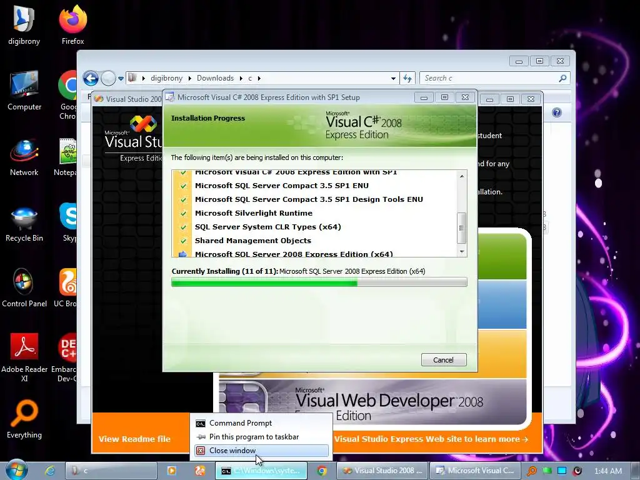Open the Network desktop icon
This screenshot has width=640, height=480.
pos(24,157)
